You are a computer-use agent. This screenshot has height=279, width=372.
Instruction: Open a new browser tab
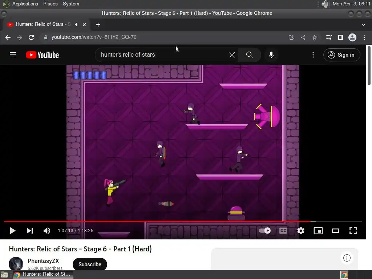[98, 25]
